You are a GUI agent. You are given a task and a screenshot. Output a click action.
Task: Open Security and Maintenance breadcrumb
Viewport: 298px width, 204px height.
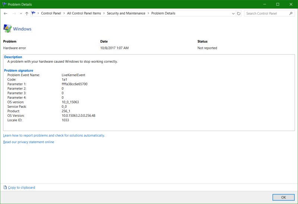[126, 13]
